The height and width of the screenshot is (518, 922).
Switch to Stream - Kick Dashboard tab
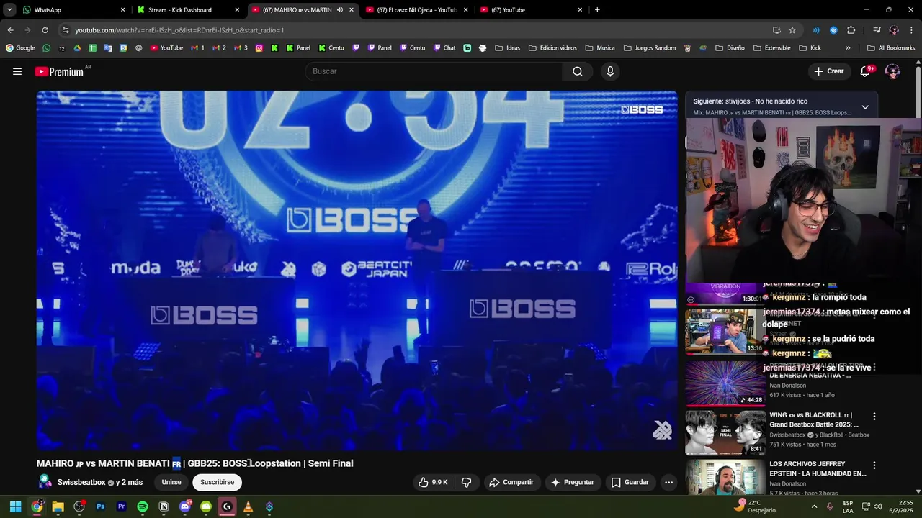tap(189, 10)
